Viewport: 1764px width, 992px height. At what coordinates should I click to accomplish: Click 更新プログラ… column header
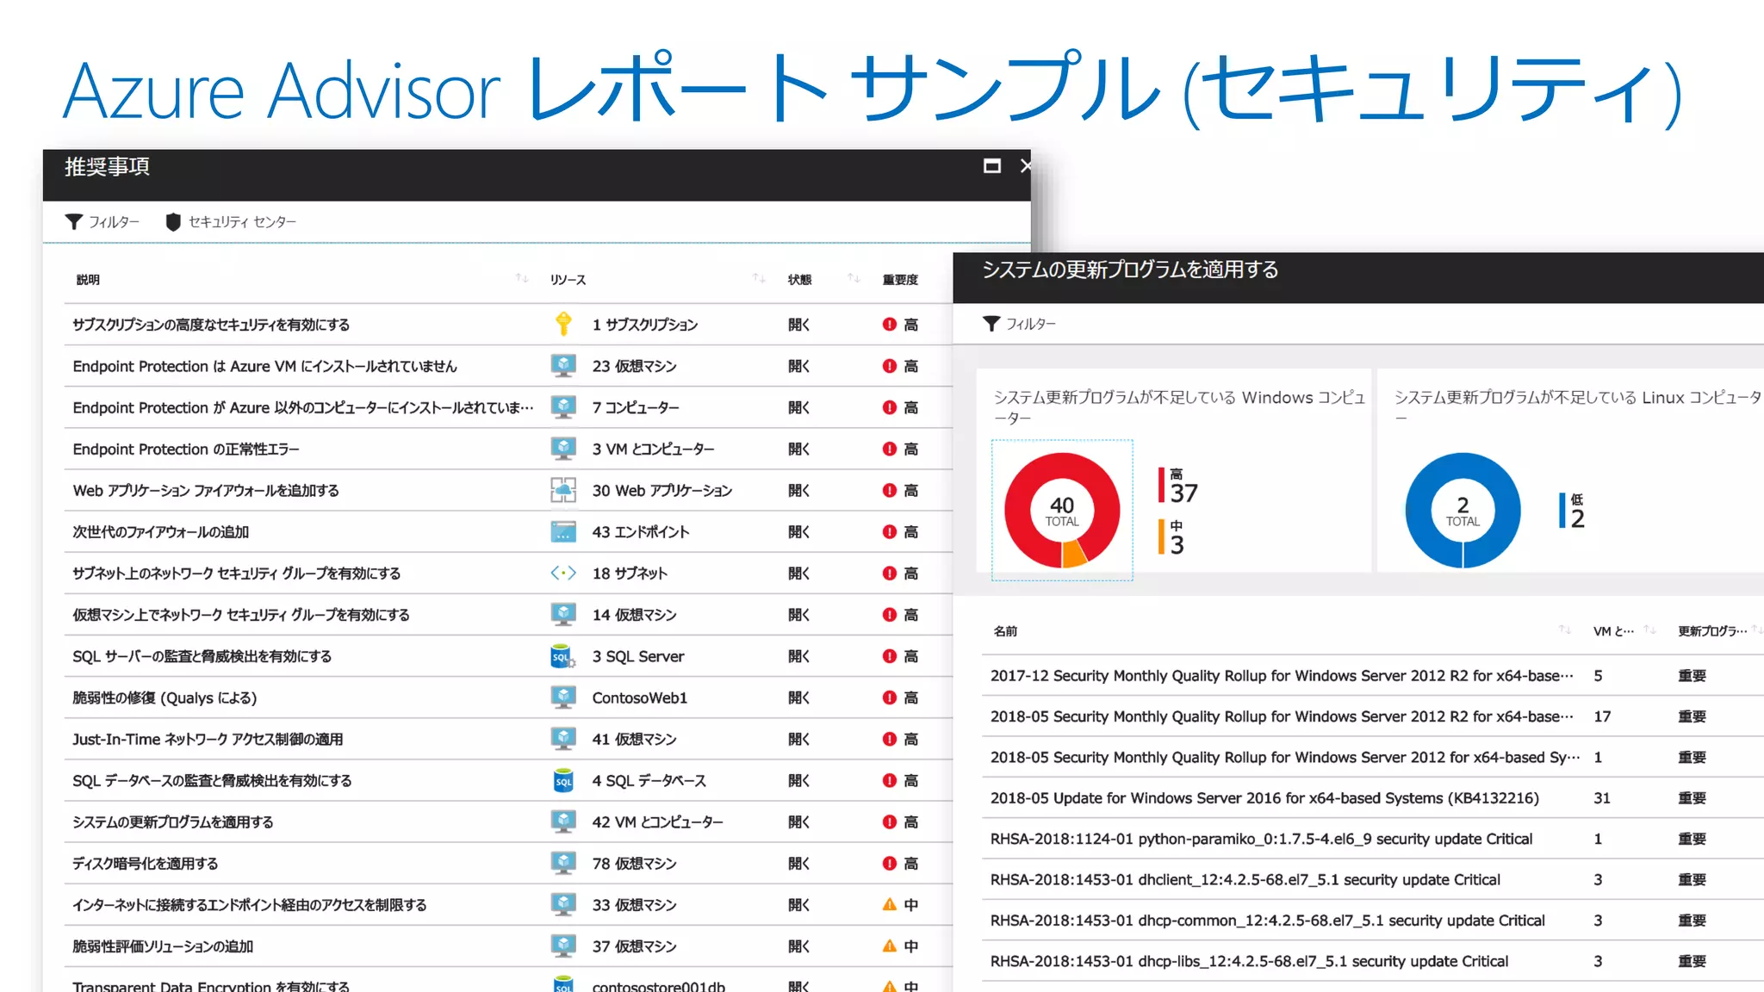pyautogui.click(x=1712, y=631)
